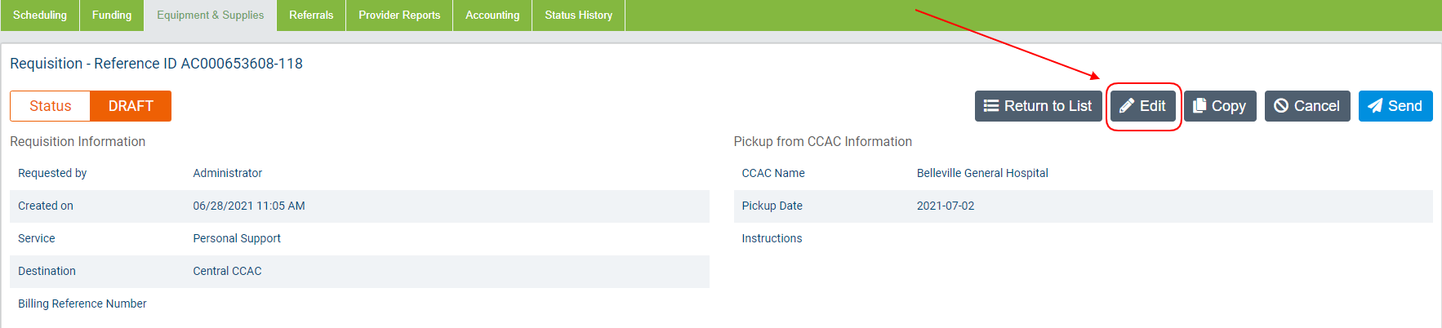Click the Status label button
This screenshot has width=1442, height=328.
pyautogui.click(x=51, y=106)
